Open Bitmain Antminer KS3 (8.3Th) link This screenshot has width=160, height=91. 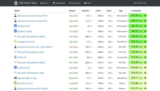(32, 21)
